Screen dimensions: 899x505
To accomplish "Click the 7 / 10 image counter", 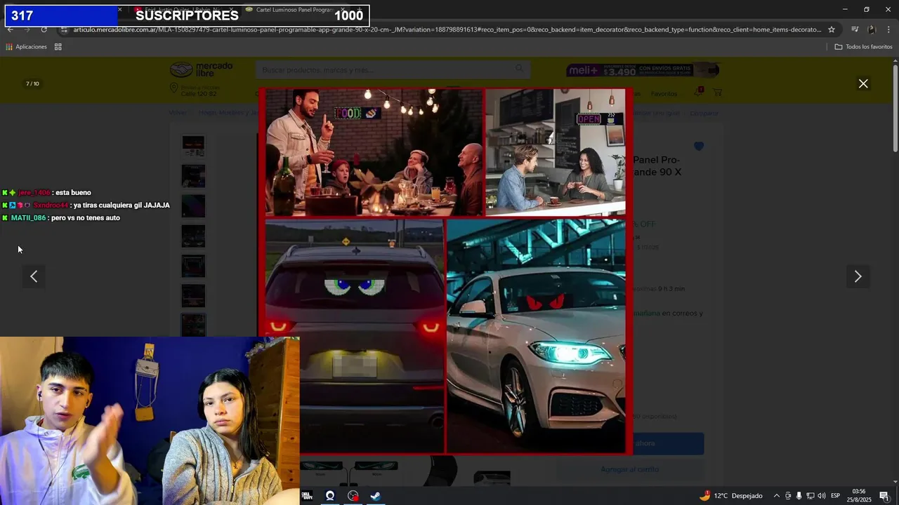I will [x=32, y=83].
